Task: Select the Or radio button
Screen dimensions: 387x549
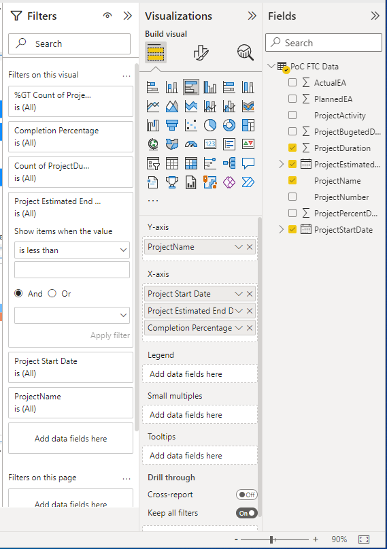Action: tap(52, 293)
